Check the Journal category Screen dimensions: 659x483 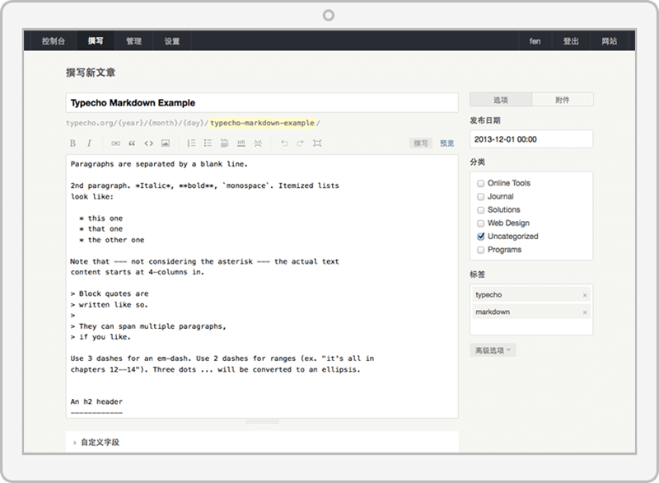tap(481, 197)
